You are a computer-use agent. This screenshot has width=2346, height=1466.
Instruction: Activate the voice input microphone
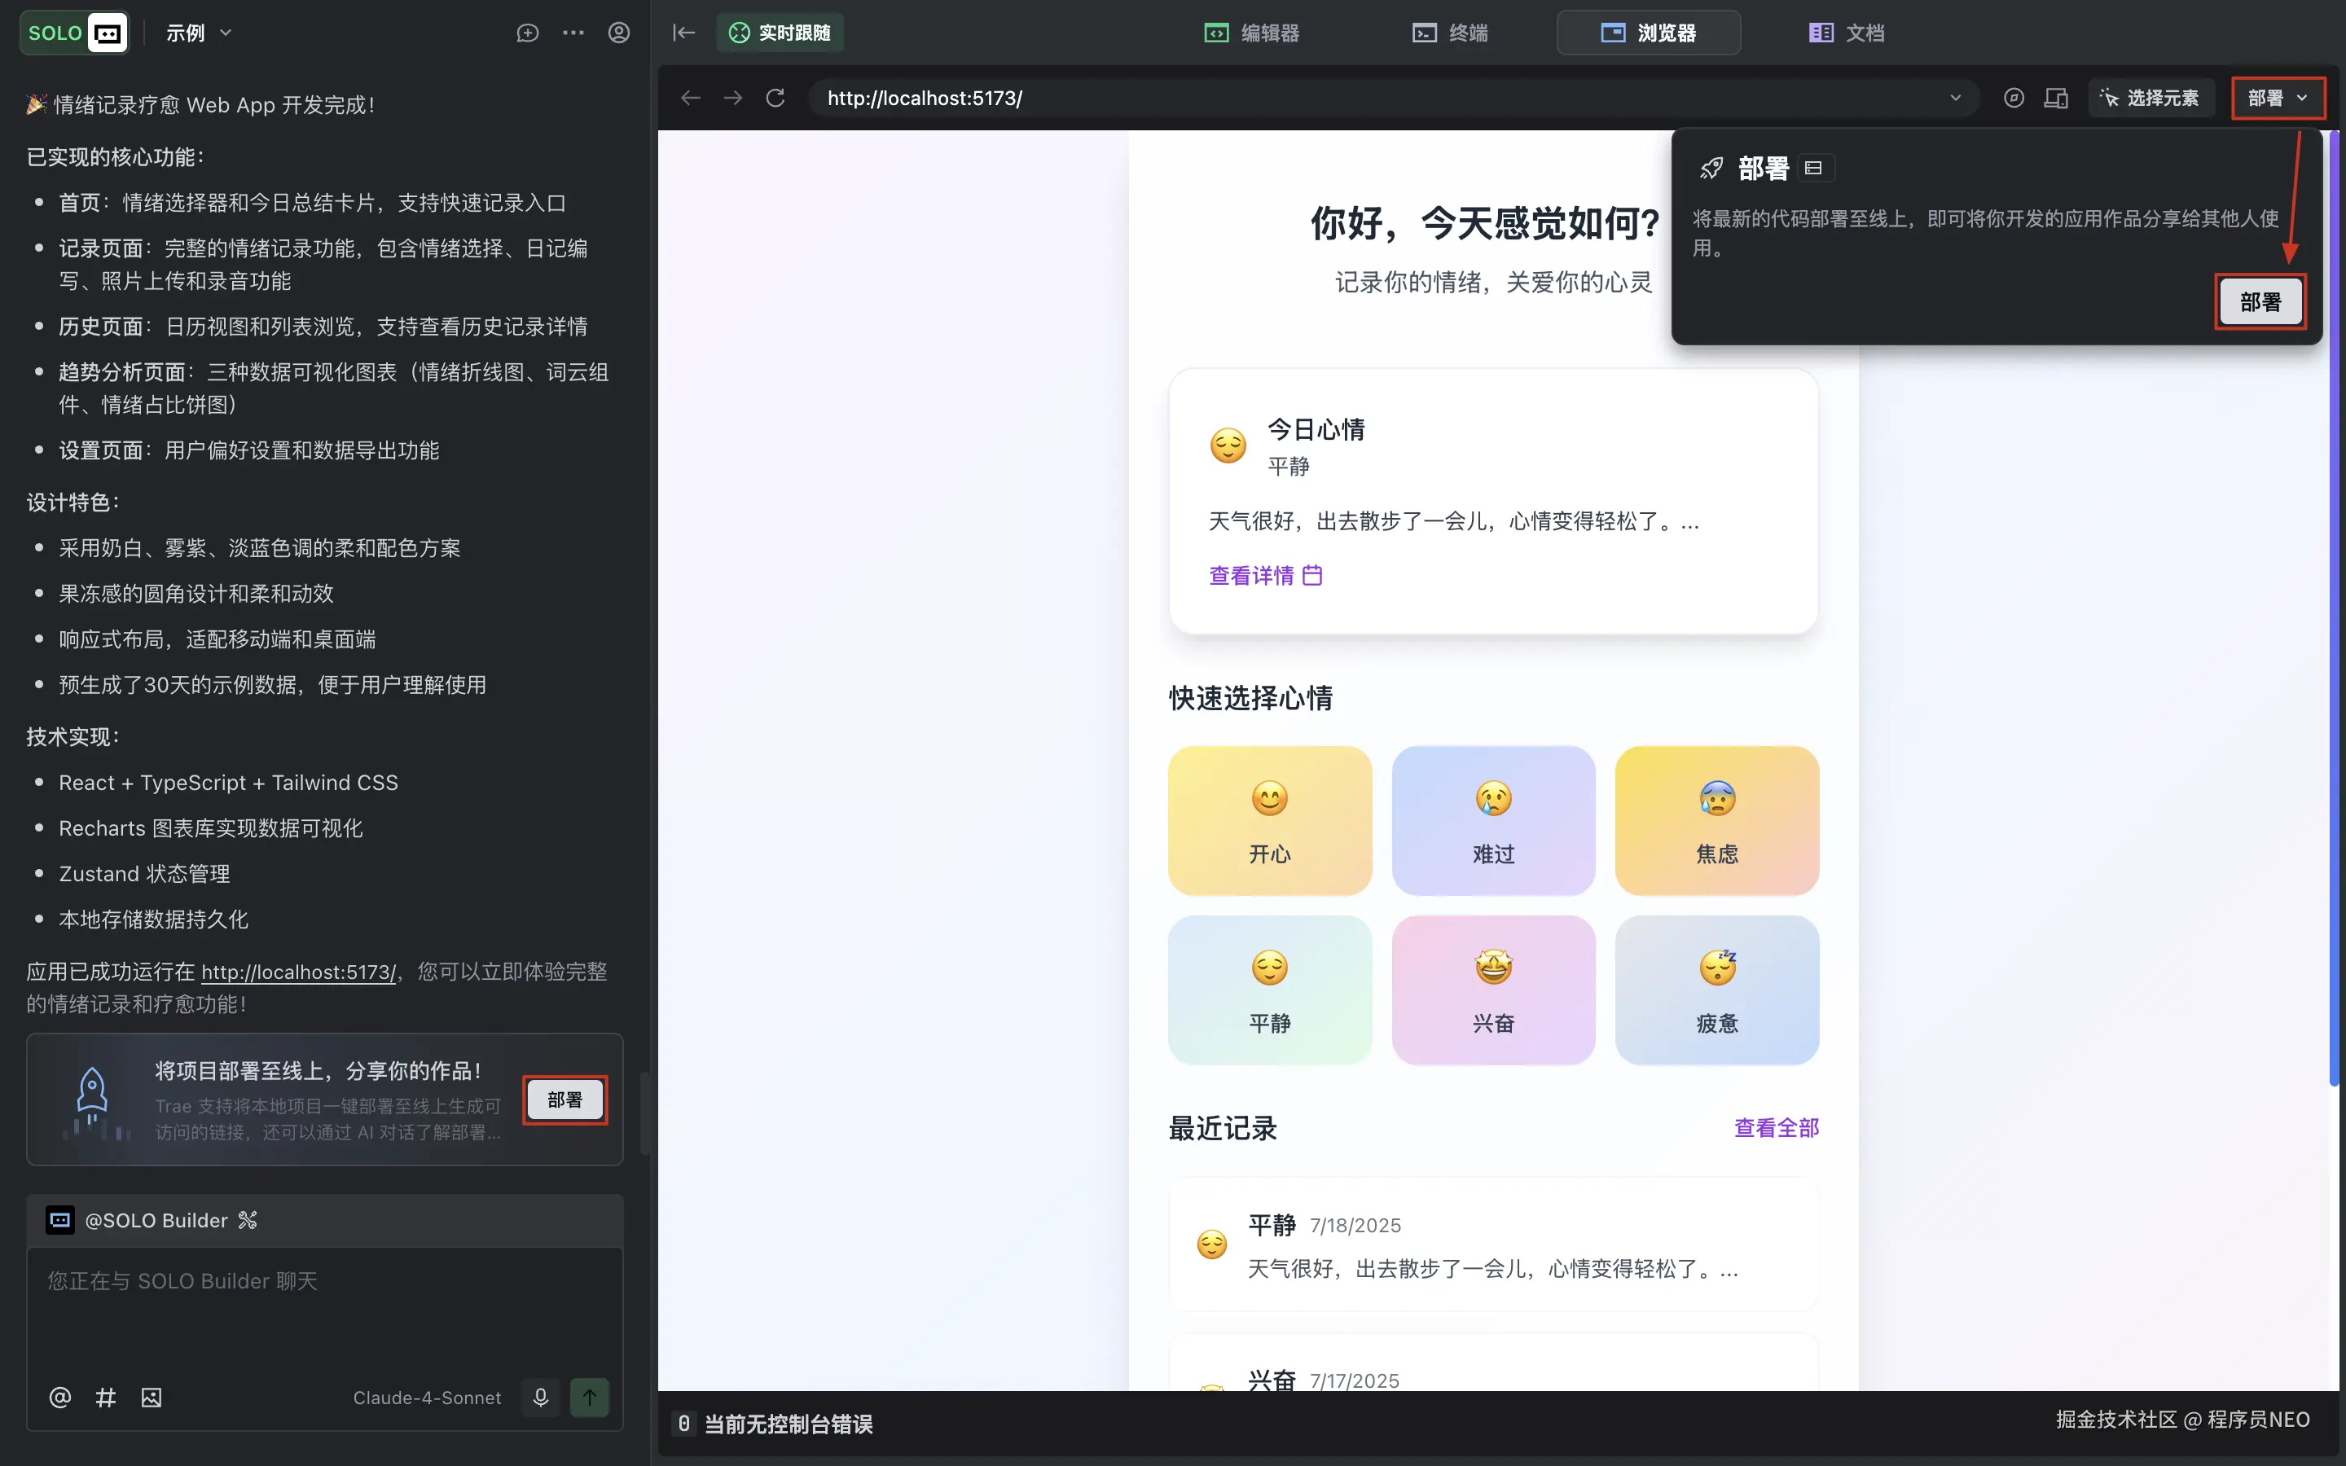click(x=540, y=1396)
